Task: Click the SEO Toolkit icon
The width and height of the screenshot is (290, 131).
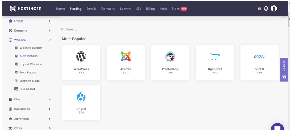Action: 16,89
